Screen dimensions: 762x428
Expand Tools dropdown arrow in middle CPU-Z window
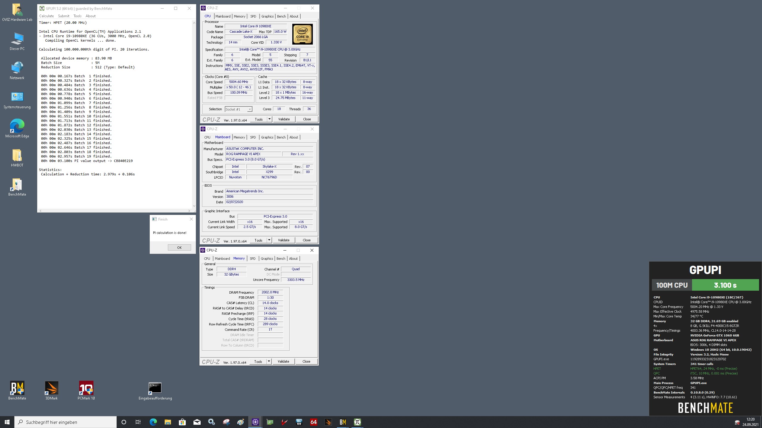[x=269, y=240]
